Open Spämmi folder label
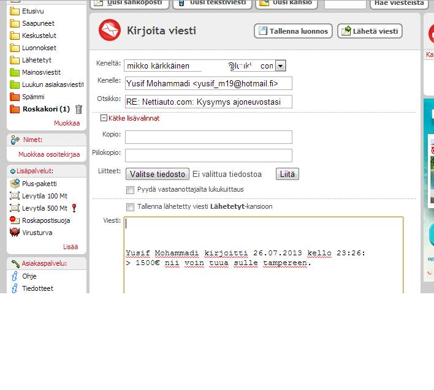 coord(33,97)
